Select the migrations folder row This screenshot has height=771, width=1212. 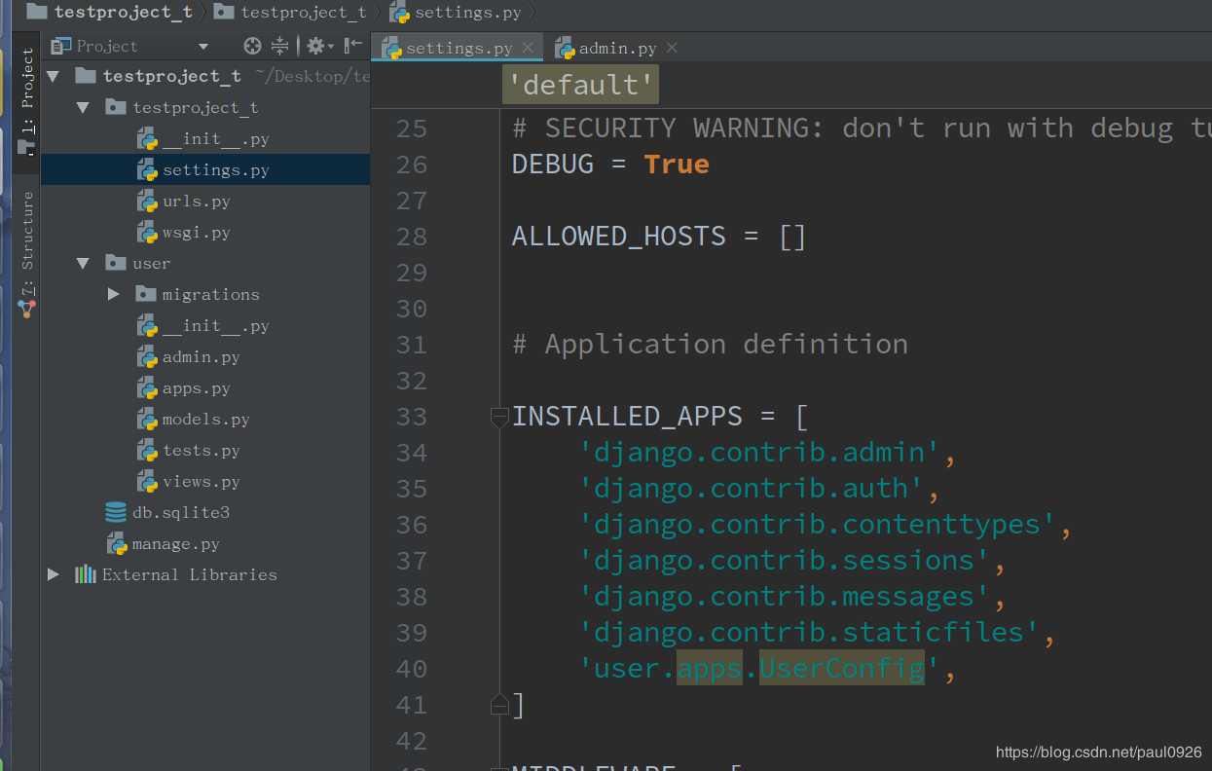coord(205,294)
